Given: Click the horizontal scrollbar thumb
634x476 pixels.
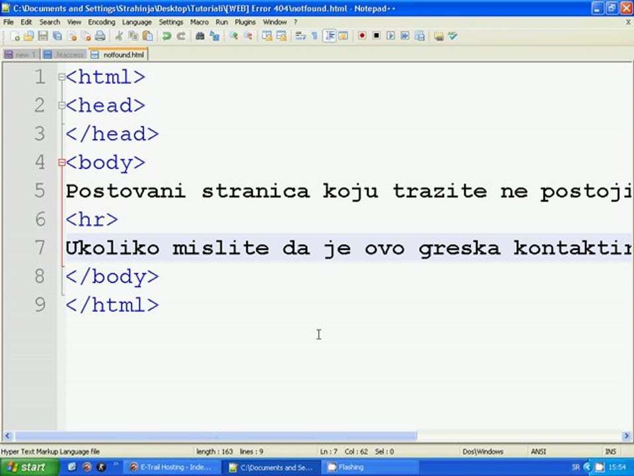Looking at the screenshot, I should pos(216,436).
